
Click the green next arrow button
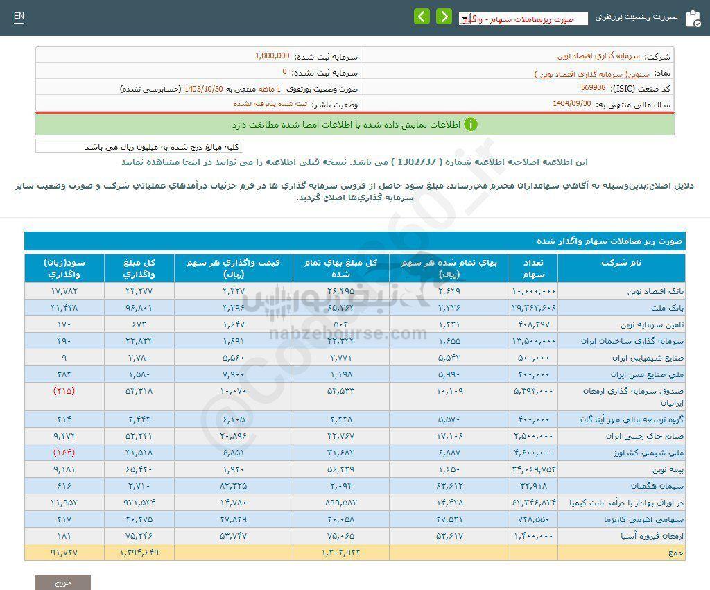click(x=444, y=17)
